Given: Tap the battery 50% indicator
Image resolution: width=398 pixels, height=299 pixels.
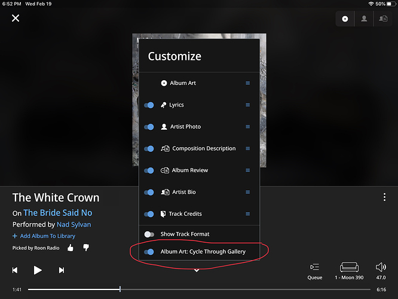Looking at the screenshot, I should (385, 4).
